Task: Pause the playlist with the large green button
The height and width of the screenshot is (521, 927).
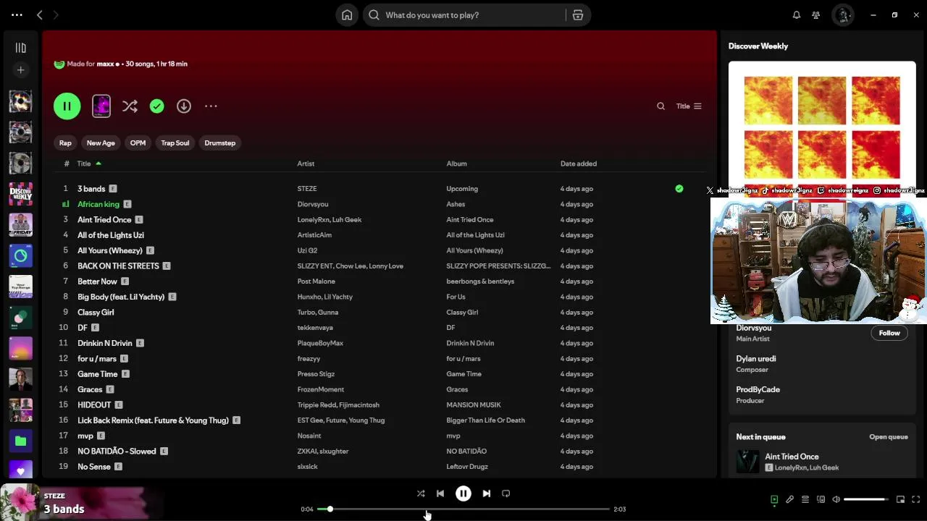Action: [x=67, y=106]
